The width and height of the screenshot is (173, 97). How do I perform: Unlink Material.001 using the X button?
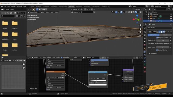coord(105,57)
